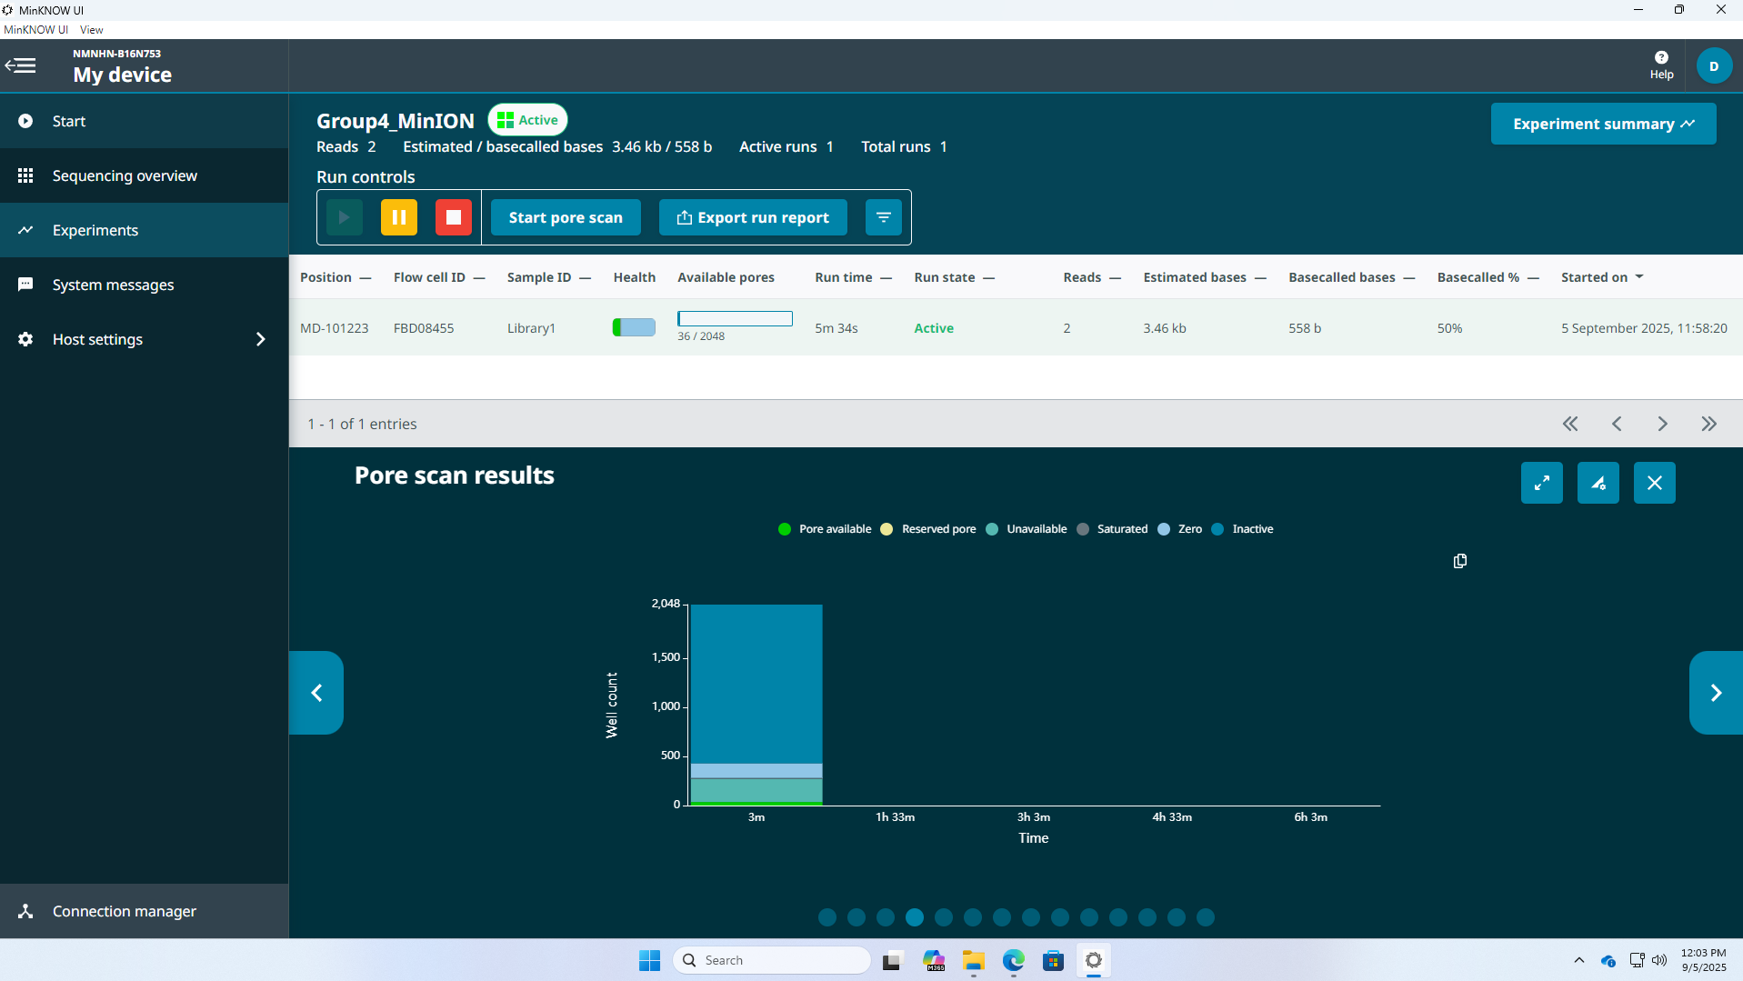Stop the run with red button
The height and width of the screenshot is (981, 1743).
pyautogui.click(x=453, y=217)
